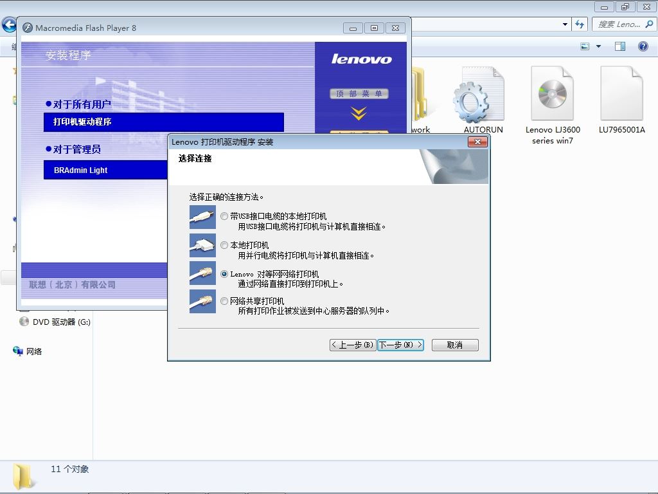
Task: Click the change view icon in Explorer
Action: click(x=585, y=46)
